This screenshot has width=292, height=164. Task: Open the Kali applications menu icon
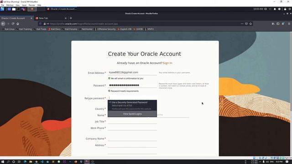click(x=2, y=9)
